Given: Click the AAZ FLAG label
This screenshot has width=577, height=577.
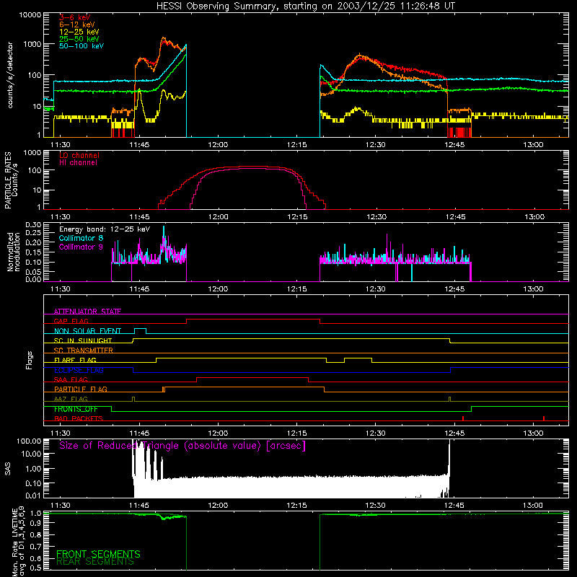Looking at the screenshot, I should click(71, 399).
